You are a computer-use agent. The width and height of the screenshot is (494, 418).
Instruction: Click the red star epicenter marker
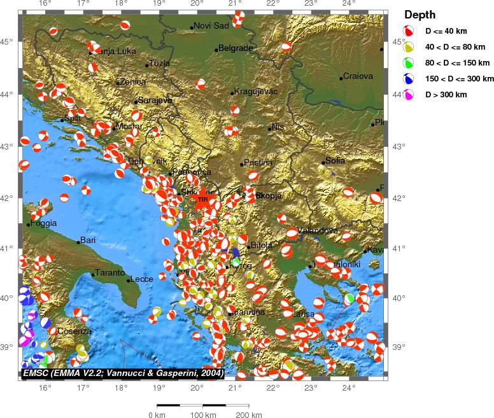(x=203, y=200)
